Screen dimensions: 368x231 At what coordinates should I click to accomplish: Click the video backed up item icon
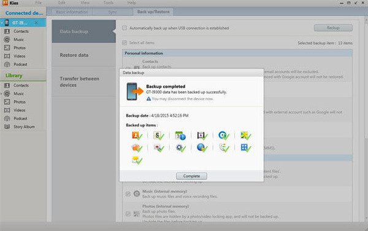pyautogui.click(x=202, y=136)
